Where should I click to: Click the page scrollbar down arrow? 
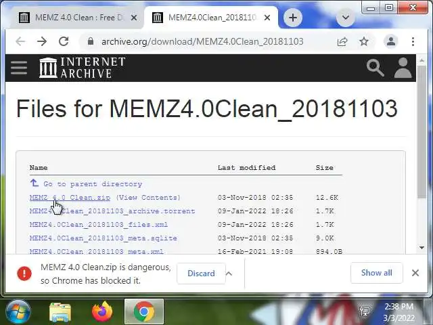click(x=421, y=248)
